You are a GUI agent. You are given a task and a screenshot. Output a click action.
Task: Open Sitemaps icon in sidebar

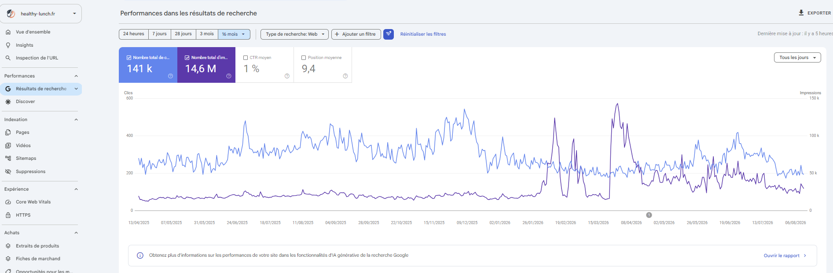[8, 159]
